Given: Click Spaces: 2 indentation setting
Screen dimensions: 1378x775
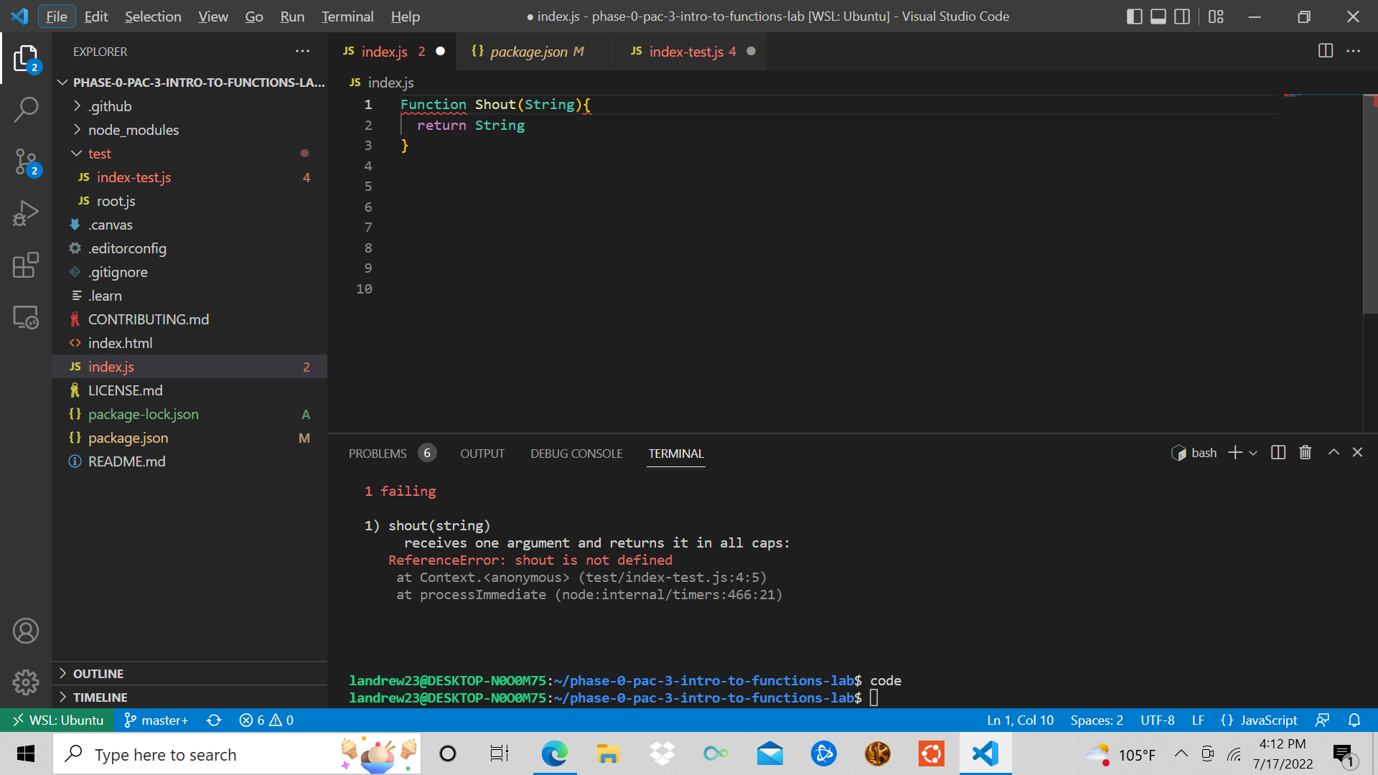Looking at the screenshot, I should pos(1097,720).
